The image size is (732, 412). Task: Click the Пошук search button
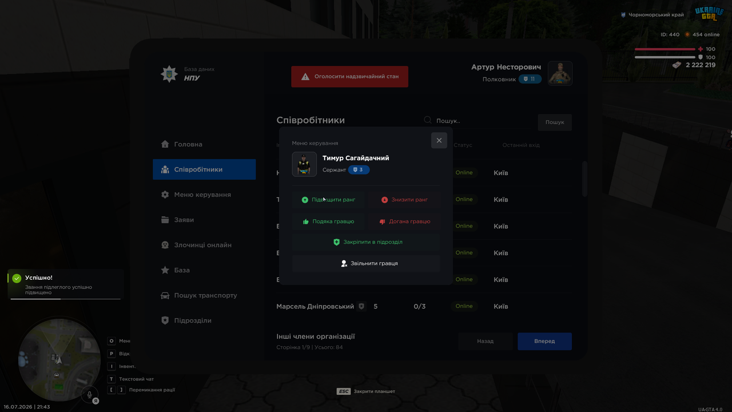click(555, 122)
